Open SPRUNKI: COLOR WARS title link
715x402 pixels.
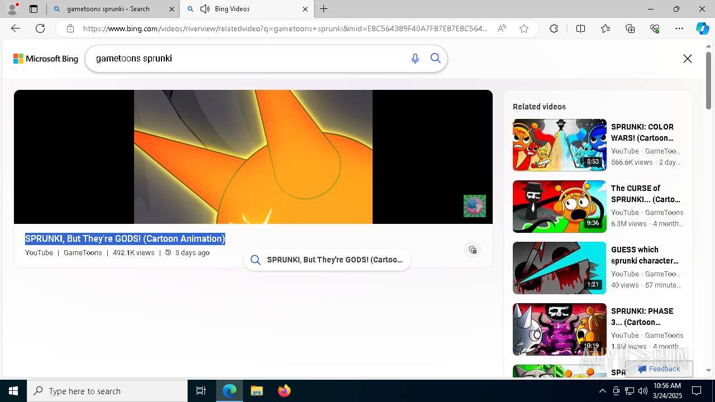coord(642,132)
